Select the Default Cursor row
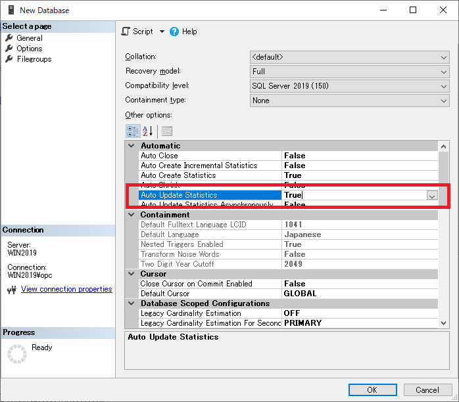This screenshot has width=459, height=402. click(288, 294)
